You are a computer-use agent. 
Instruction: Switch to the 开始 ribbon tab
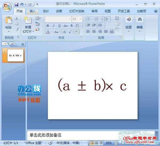pyautogui.click(x=19, y=11)
